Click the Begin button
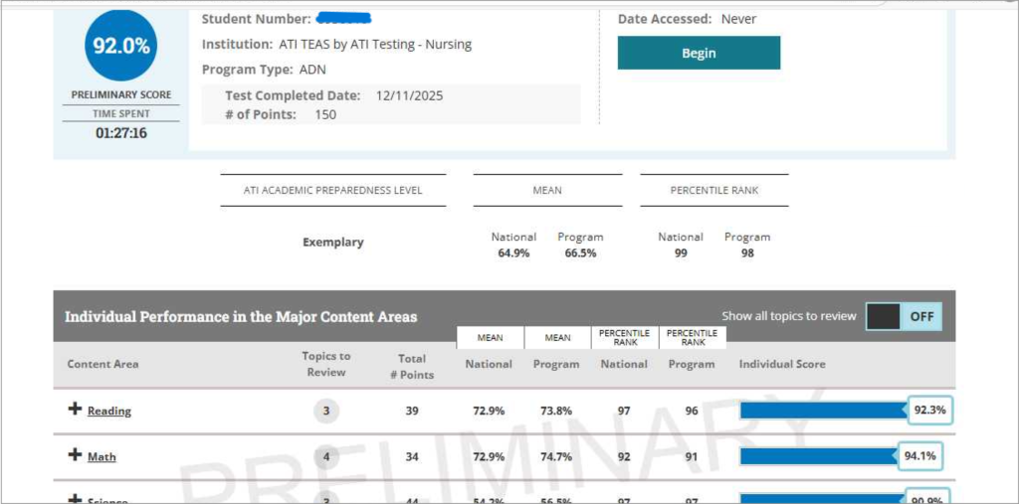This screenshot has height=504, width=1019. (699, 54)
